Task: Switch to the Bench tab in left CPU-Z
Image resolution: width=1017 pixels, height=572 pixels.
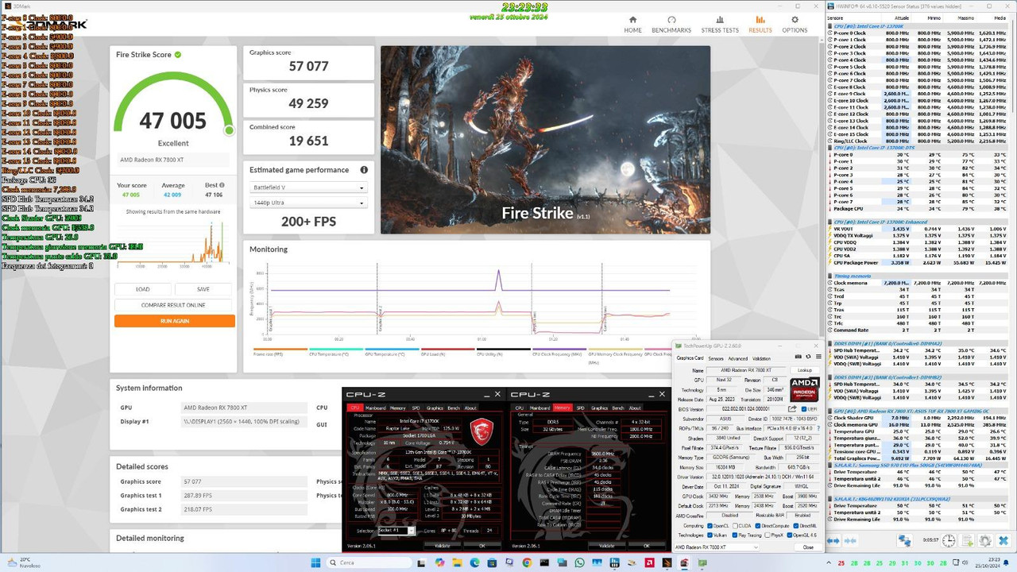Action: [454, 408]
